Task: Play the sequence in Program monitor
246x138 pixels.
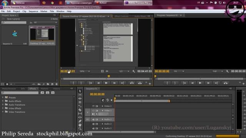Action: [x=200, y=83]
